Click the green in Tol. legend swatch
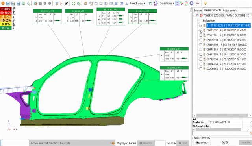Image resolution: width=252 pixels, height=146 pixels. coord(6,28)
